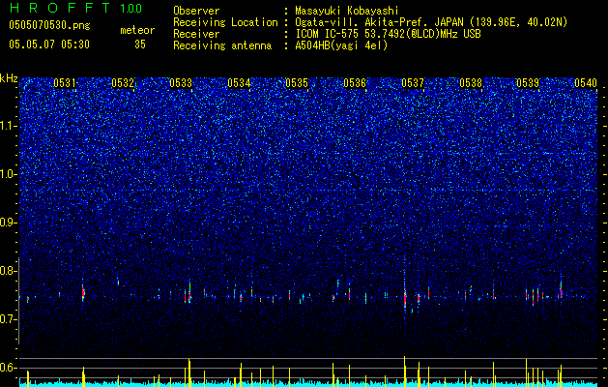
Task: Click the tallest yellow power spike at 0537
Action: [404, 371]
